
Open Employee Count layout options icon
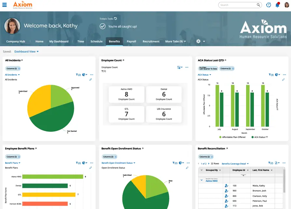pyautogui.click(x=180, y=67)
